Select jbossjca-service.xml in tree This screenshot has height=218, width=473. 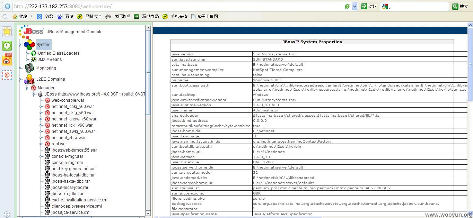71,212
